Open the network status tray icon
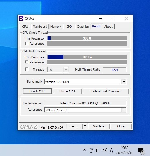150x156 pixels. tap(98, 150)
